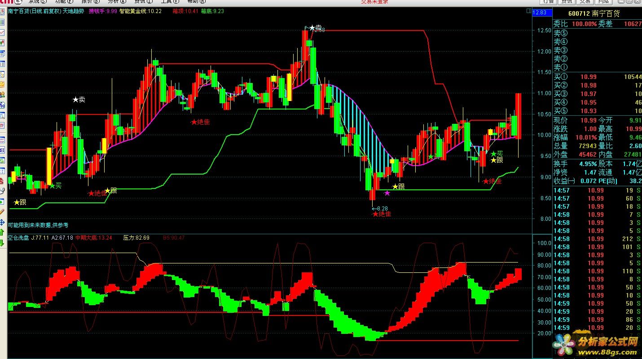Click the blue four-way arrows sidebar icon

click(2, 222)
